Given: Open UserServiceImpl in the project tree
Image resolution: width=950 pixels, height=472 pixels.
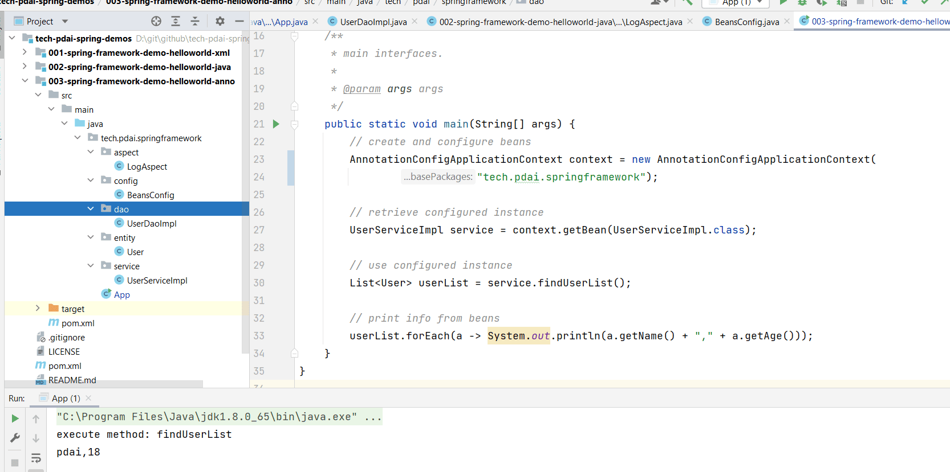Looking at the screenshot, I should [157, 280].
